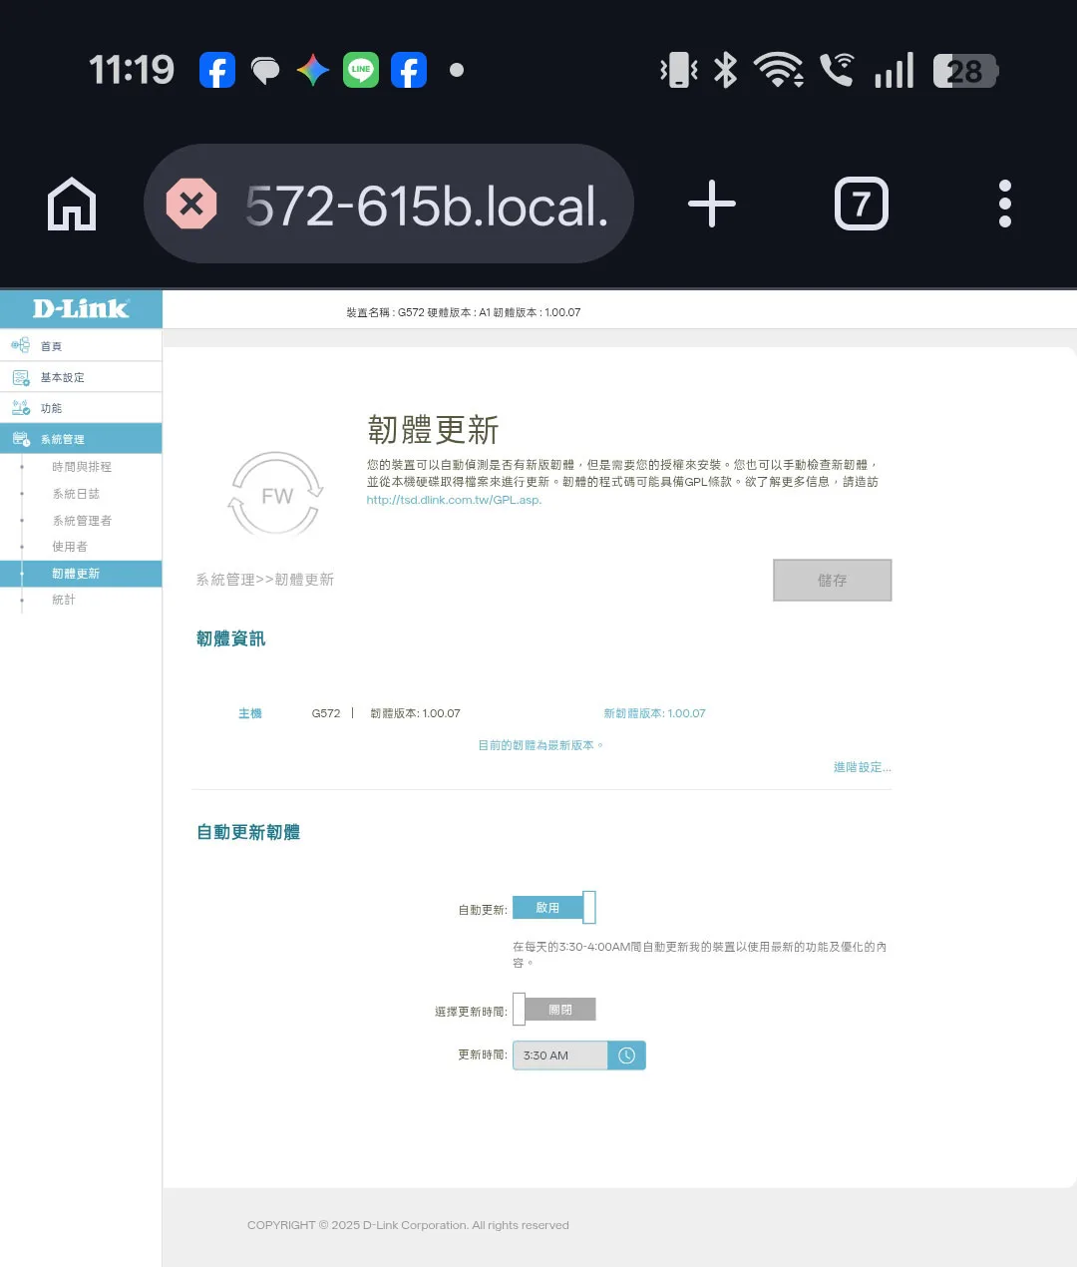1077x1267 pixels.
Task: Open the 系統日誌 submenu item
Action: click(x=76, y=494)
